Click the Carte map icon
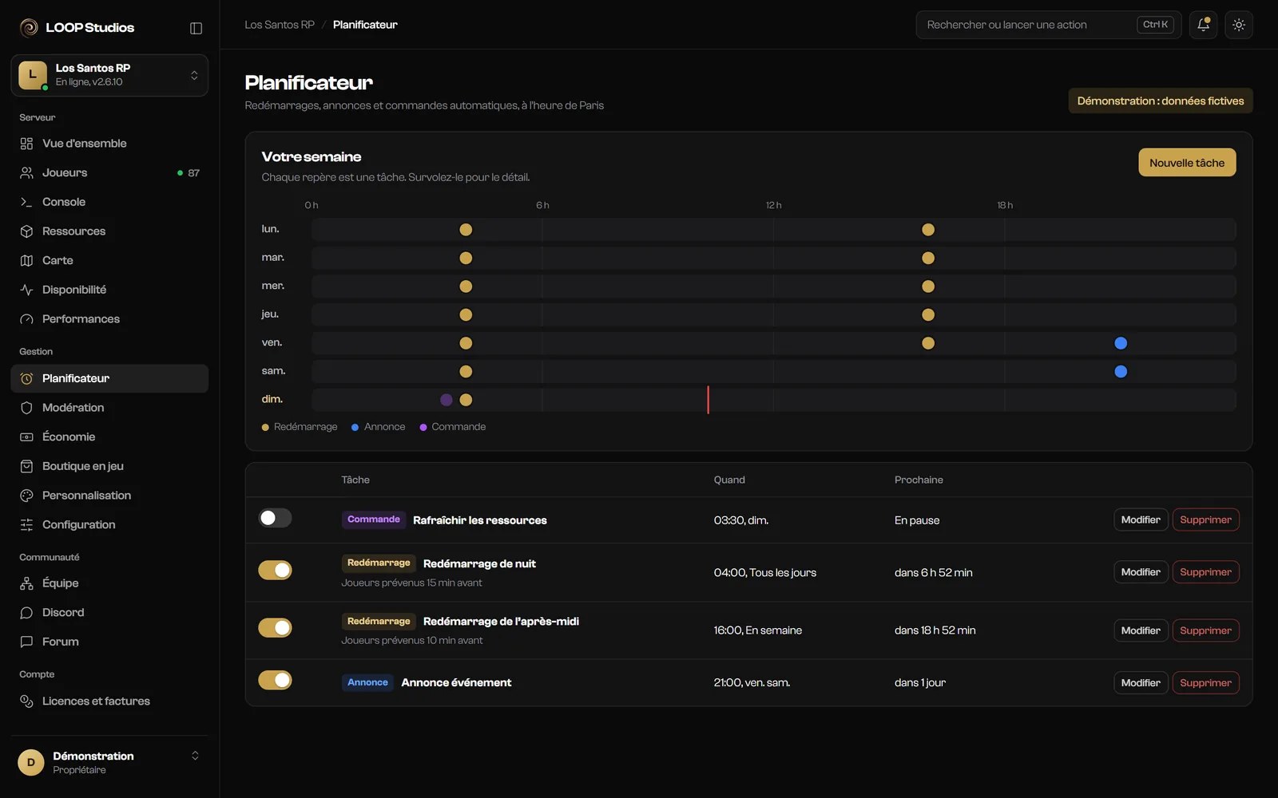Viewport: 1278px width, 798px height. point(26,260)
